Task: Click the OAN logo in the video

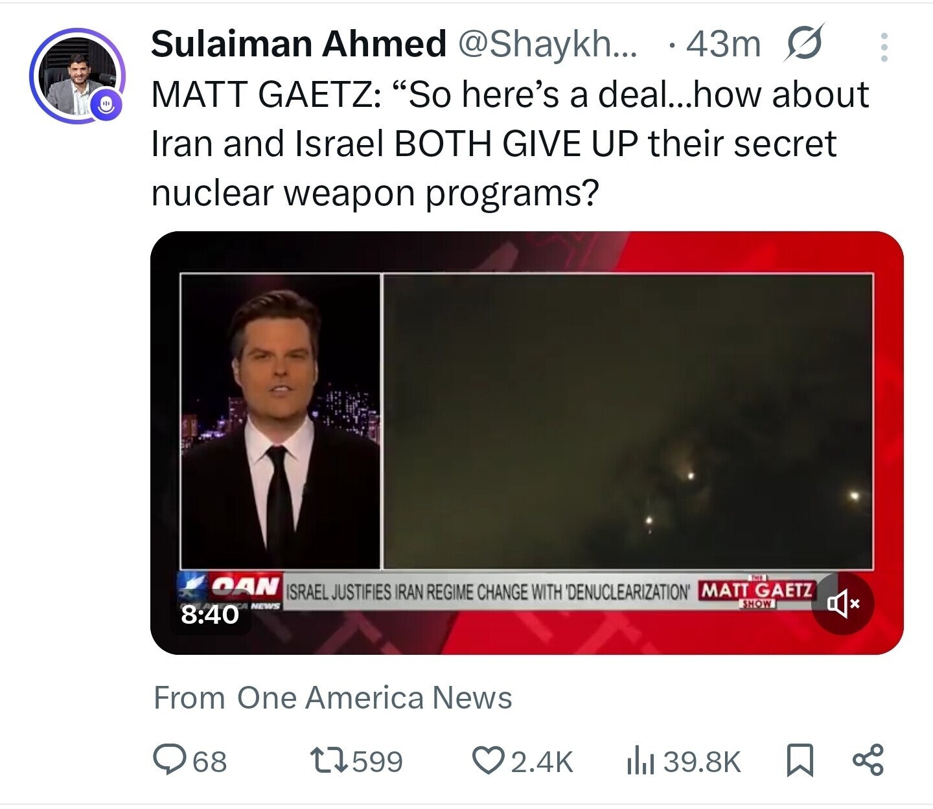Action: click(x=246, y=586)
